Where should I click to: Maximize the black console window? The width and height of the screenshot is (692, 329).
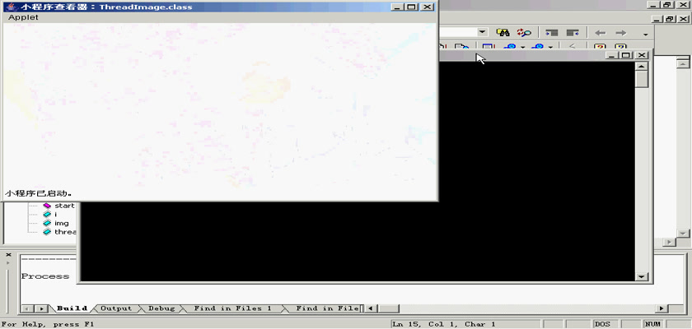pos(625,55)
